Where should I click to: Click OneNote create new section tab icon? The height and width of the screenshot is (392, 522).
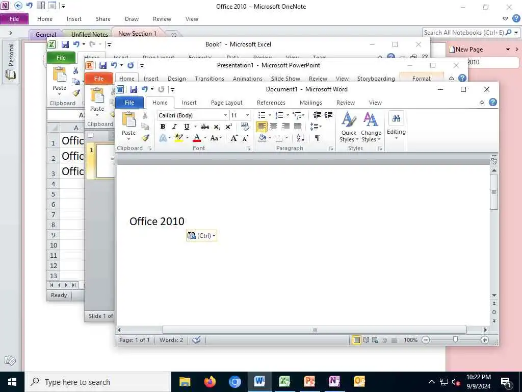pos(174,34)
